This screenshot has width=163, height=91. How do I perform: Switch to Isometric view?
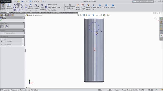tap(100, 6)
